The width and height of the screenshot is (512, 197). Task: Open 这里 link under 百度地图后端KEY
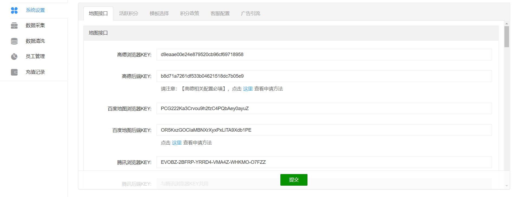click(177, 143)
